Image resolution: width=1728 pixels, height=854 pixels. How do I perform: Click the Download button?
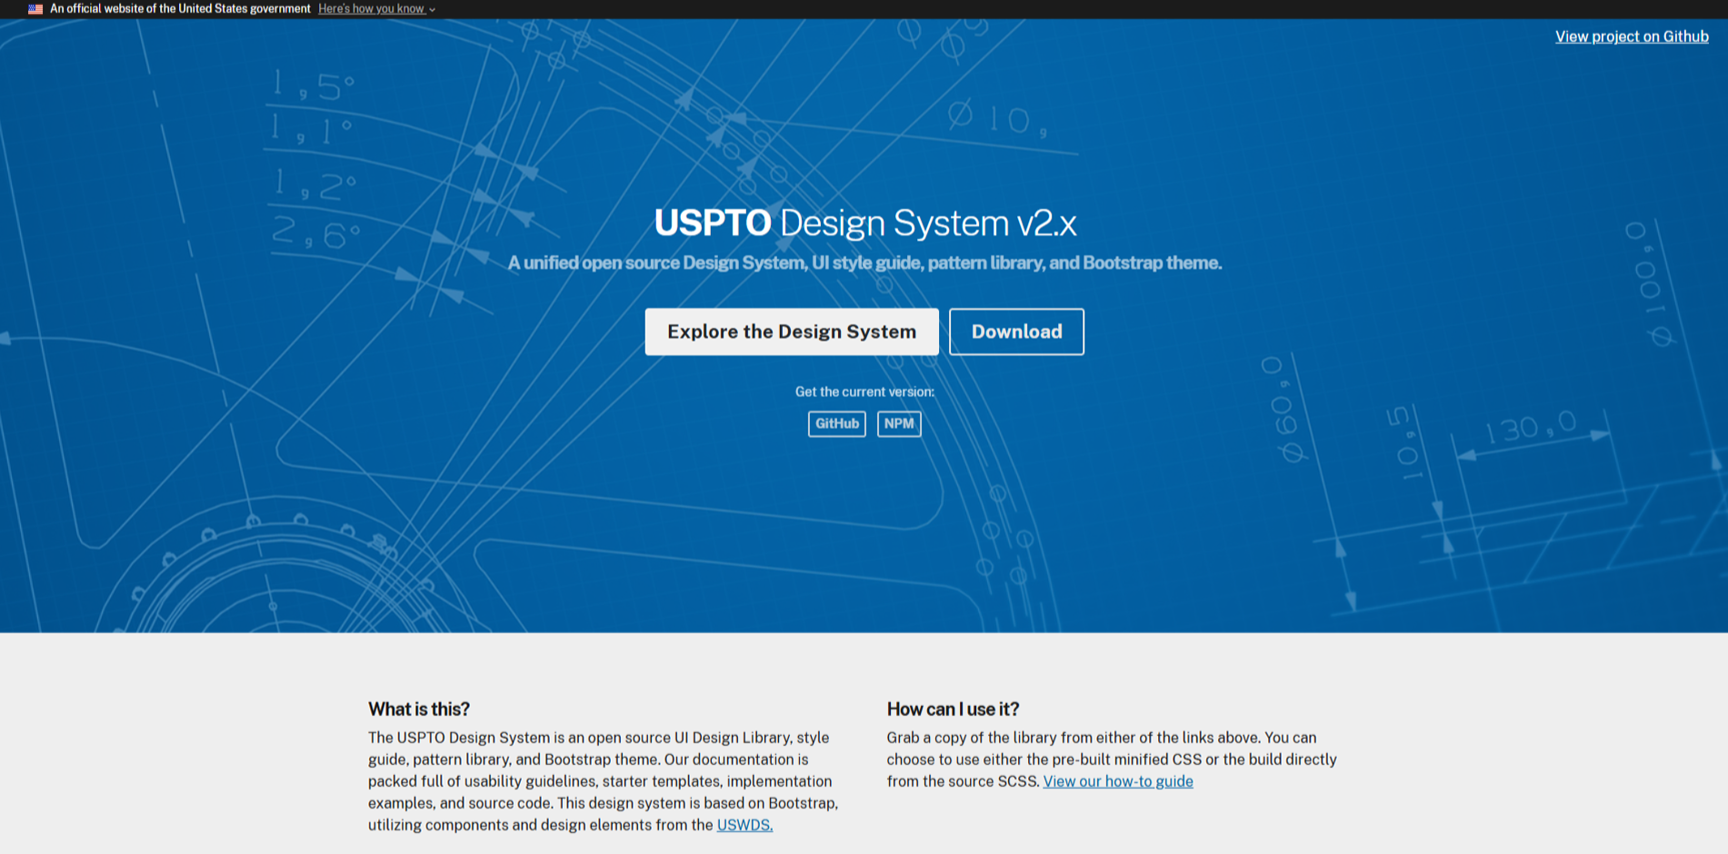pos(1016,332)
